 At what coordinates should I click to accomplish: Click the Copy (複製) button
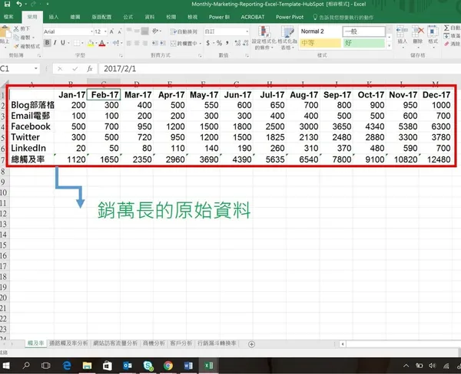coord(24,38)
